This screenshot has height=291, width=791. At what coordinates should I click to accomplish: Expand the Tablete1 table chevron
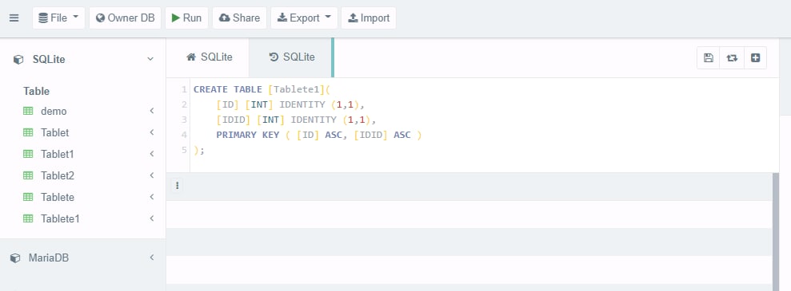point(151,219)
